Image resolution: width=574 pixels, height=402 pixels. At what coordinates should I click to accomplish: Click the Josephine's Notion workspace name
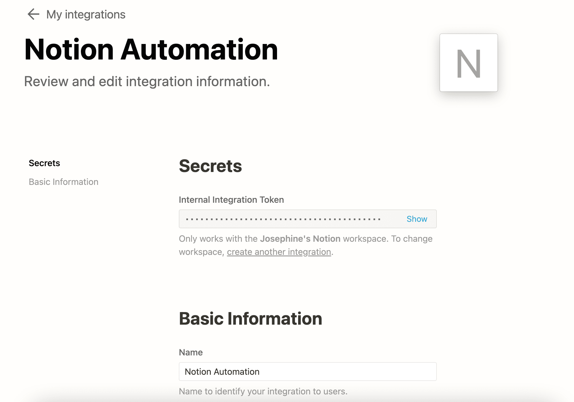coord(300,239)
